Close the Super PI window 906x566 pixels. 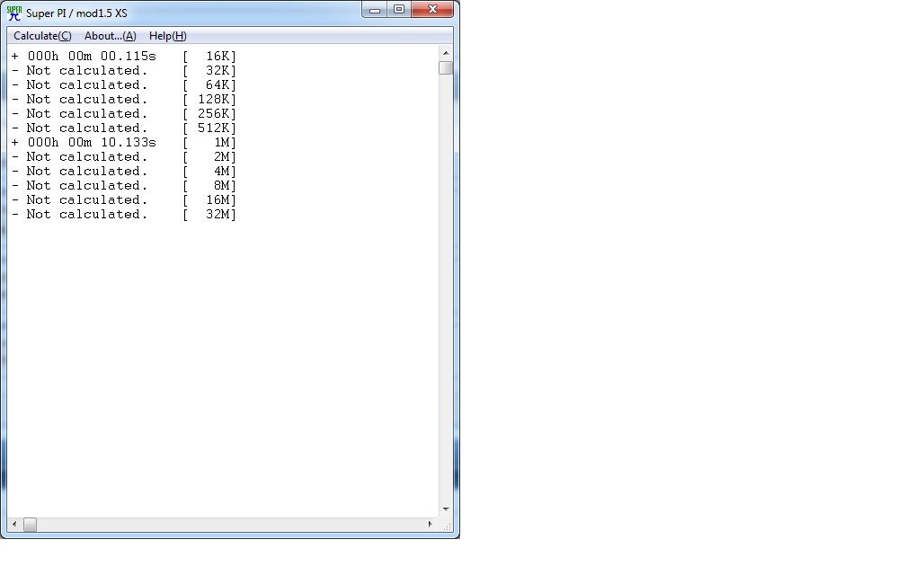click(x=432, y=10)
